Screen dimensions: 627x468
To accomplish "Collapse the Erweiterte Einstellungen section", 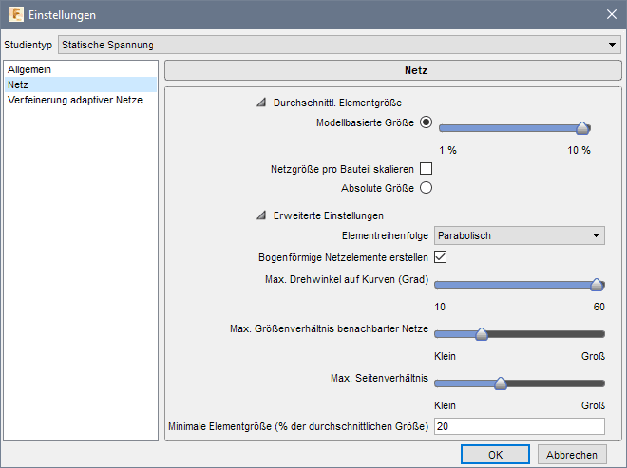I will [x=260, y=215].
